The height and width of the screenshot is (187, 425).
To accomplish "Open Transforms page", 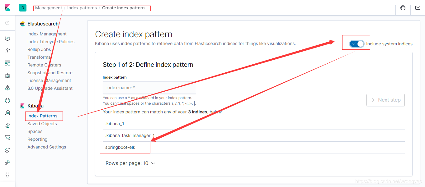I will coord(39,57).
